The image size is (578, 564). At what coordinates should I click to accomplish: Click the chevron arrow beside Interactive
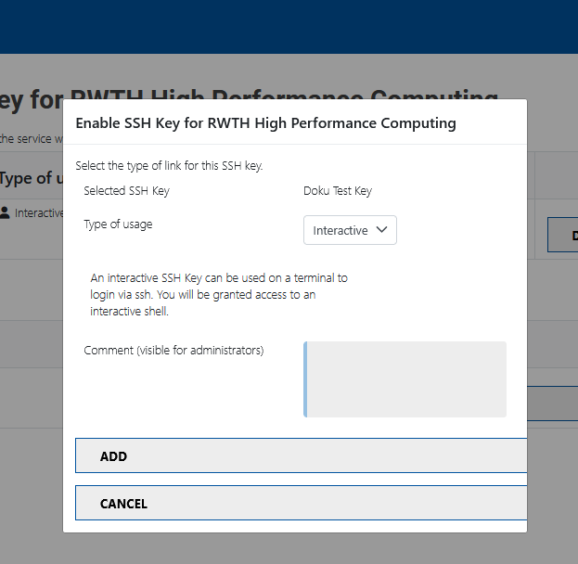pyautogui.click(x=381, y=230)
